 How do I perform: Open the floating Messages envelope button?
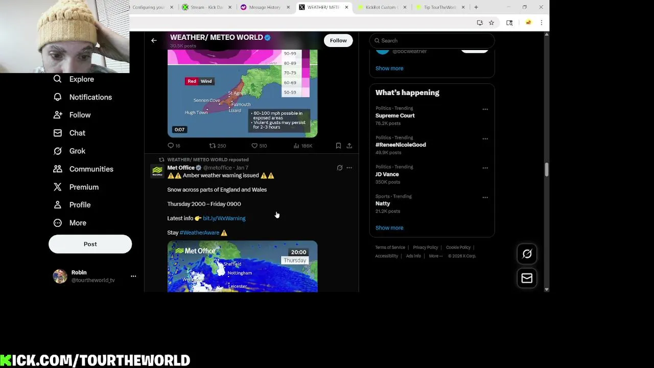pos(527,278)
